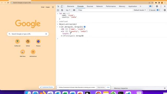The width and height of the screenshot is (167, 94).
Task: Click the Google search box
Action: coord(28,34)
